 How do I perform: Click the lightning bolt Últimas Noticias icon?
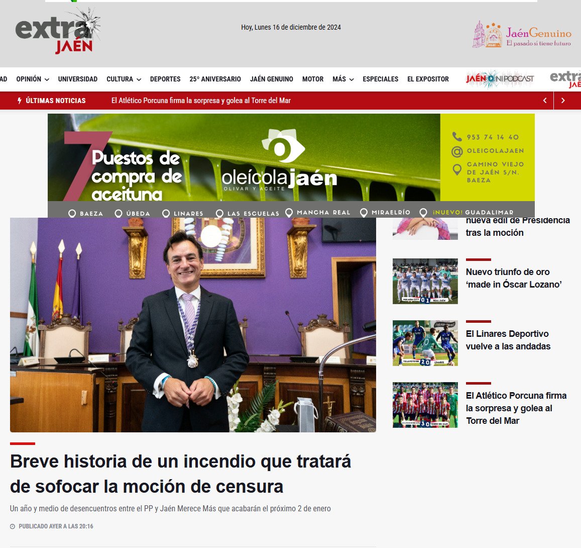(20, 101)
